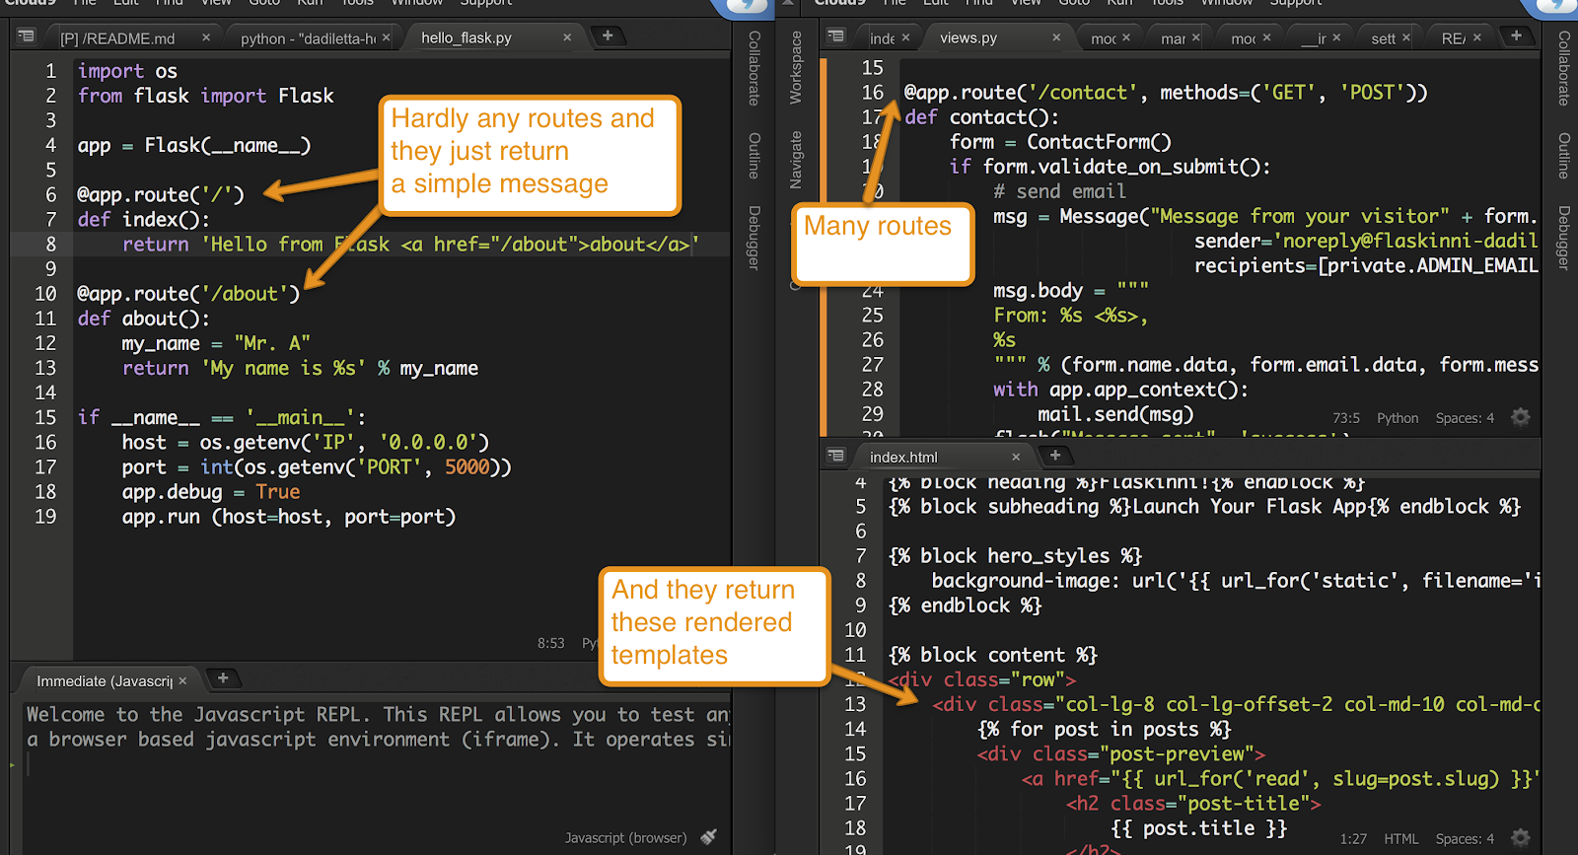
Task: Toggle the Navigate side panel
Action: pyautogui.click(x=796, y=160)
